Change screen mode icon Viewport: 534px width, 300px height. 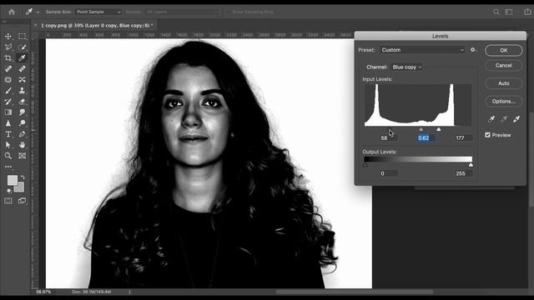pyautogui.click(x=23, y=201)
